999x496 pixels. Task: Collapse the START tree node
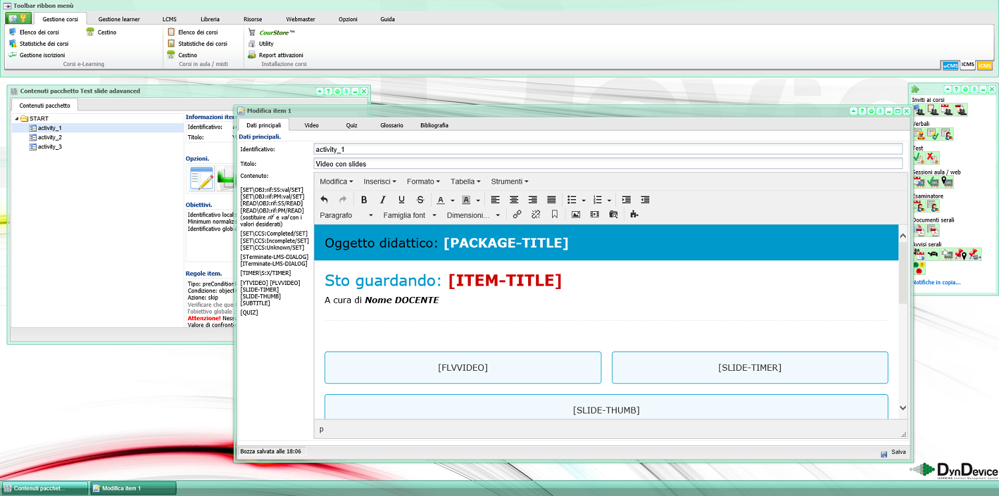pos(16,119)
